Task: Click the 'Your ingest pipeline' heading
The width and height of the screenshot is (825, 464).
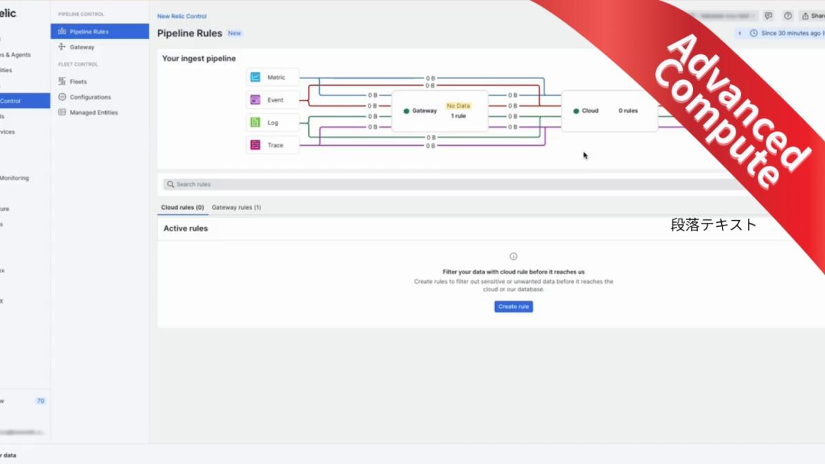Action: [199, 58]
